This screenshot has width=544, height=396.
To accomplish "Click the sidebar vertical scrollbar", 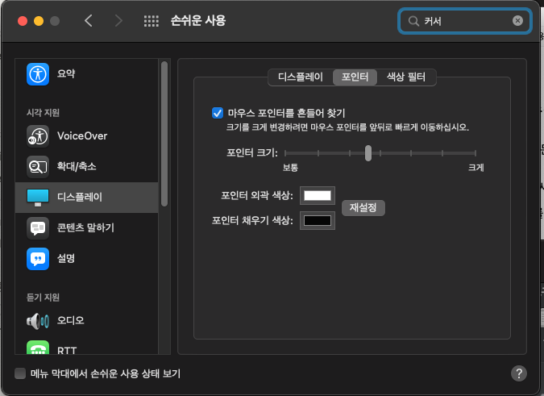I will (x=164, y=134).
